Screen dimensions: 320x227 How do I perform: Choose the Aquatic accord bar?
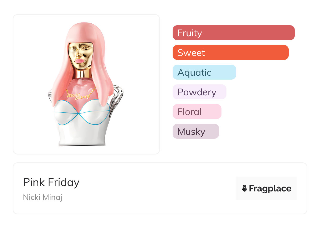click(204, 72)
